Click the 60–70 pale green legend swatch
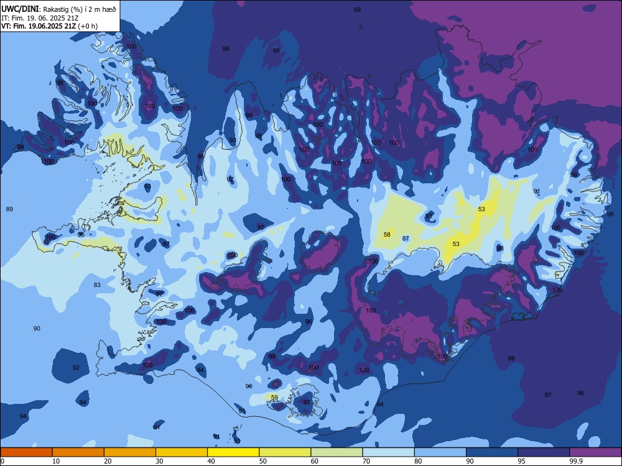 pyautogui.click(x=337, y=452)
